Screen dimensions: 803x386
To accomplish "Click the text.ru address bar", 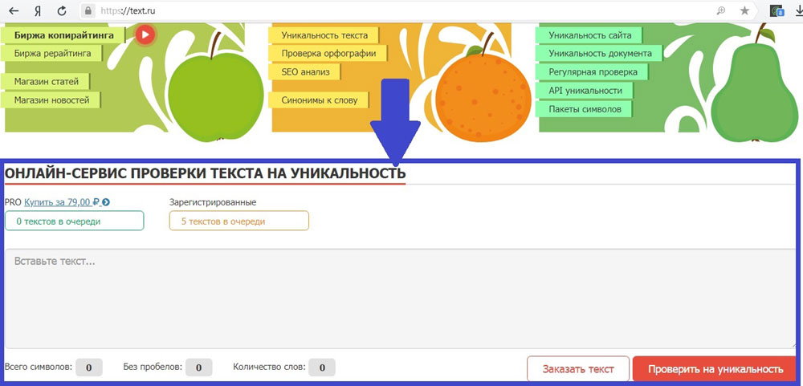I will click(399, 10).
